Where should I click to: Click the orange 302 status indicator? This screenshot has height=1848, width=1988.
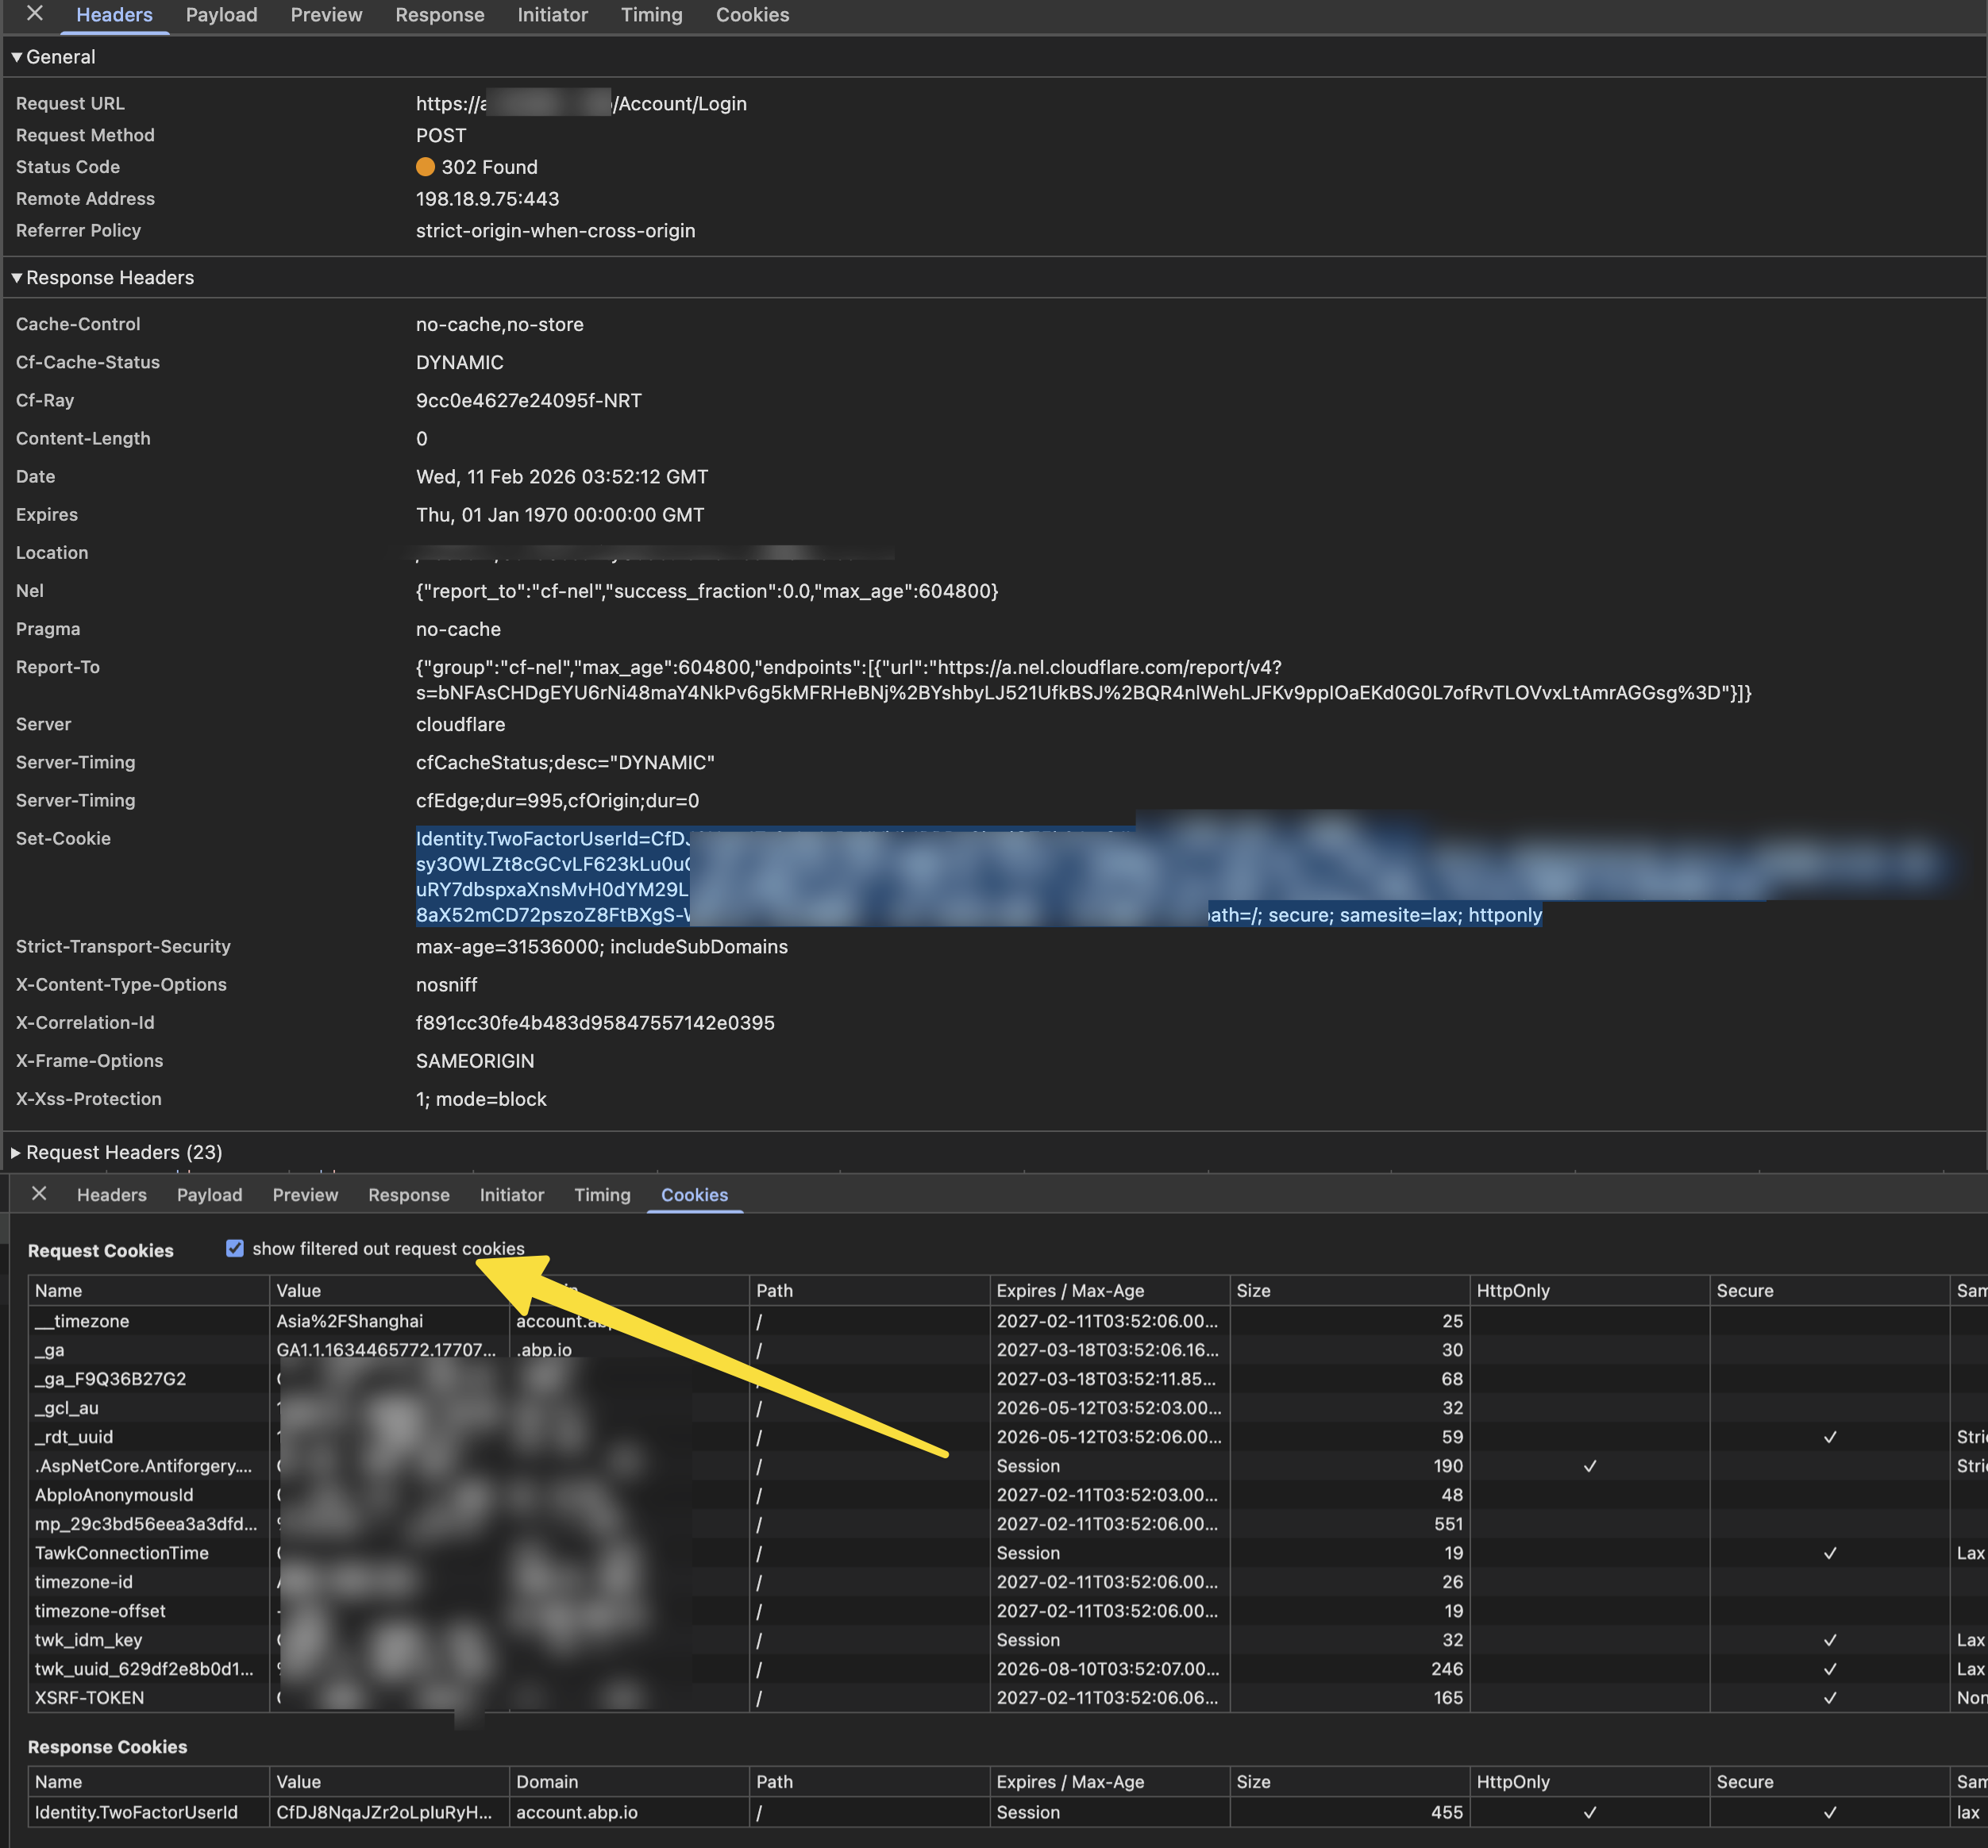point(425,167)
